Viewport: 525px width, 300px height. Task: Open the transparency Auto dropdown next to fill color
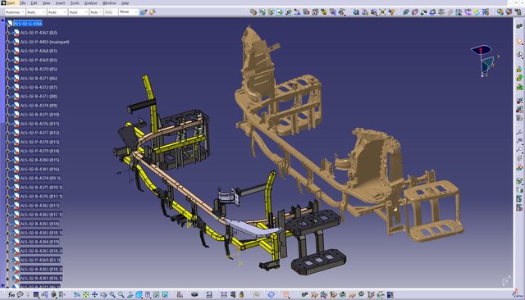click(36, 12)
